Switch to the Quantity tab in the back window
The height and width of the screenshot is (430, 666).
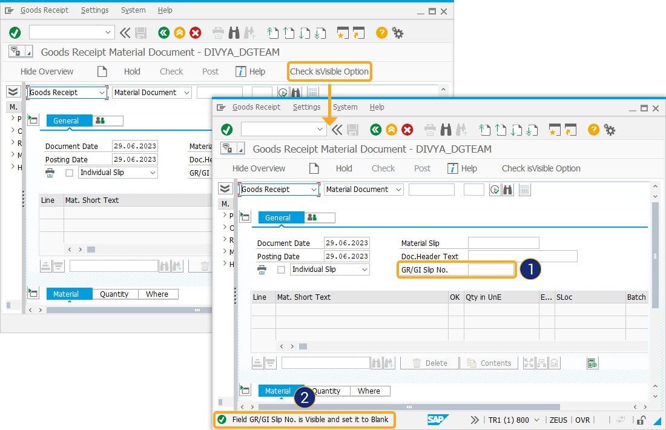coord(114,294)
